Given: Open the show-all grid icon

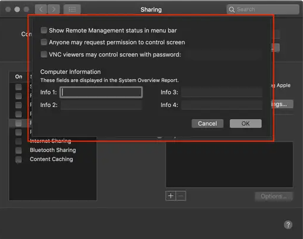Looking at the screenshot, I should [x=72, y=9].
